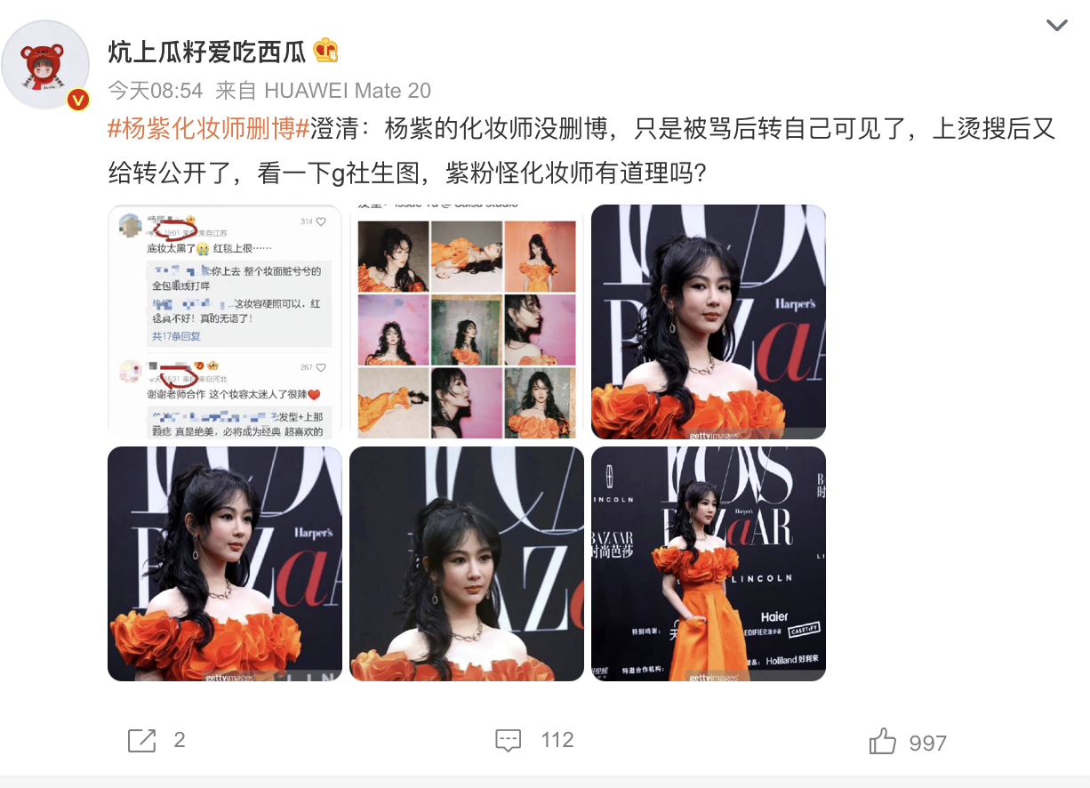Click the orange verified V badge
Screen dimensions: 1090x788
pos(78,100)
